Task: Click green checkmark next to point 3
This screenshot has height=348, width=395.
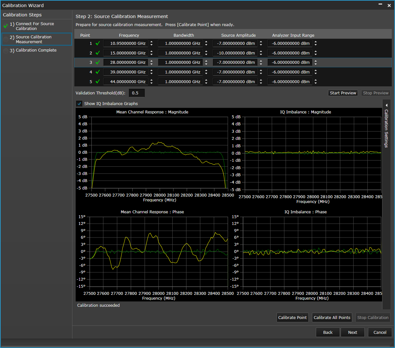Action: click(x=98, y=63)
